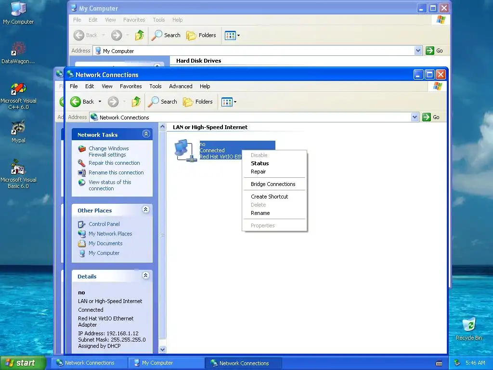Click View status of this connection link
This screenshot has height=370, width=493.
pyautogui.click(x=110, y=185)
